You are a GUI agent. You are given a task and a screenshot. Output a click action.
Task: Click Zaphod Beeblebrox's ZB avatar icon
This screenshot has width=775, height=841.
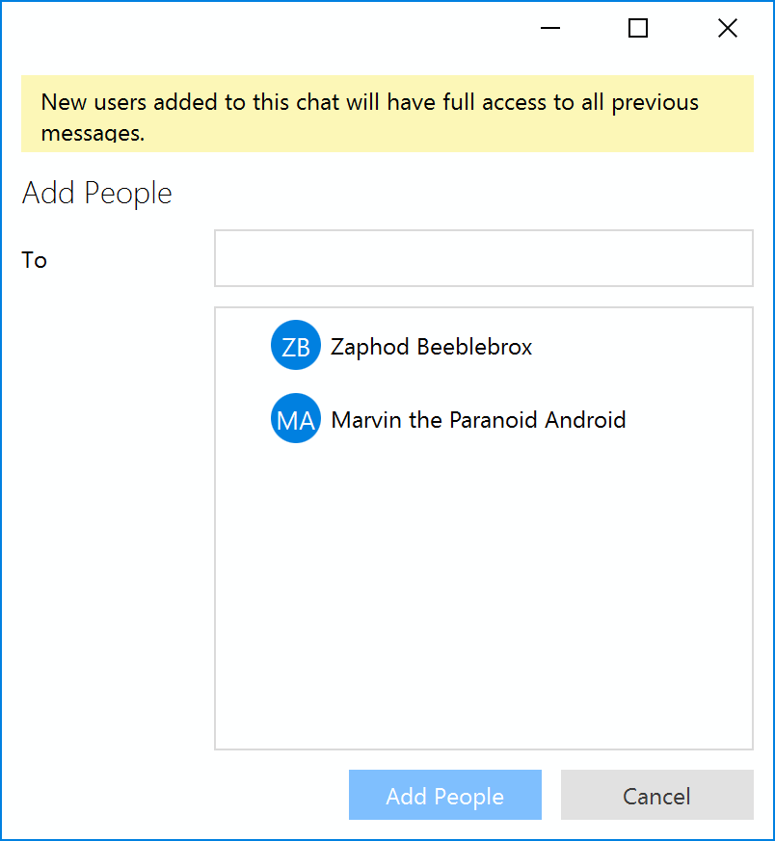tap(295, 346)
